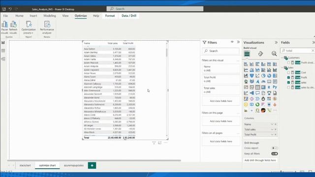Collapse the Customers table in Fields
Image resolution: width=315 pixels, height=177 pixels.
[x=282, y=58]
